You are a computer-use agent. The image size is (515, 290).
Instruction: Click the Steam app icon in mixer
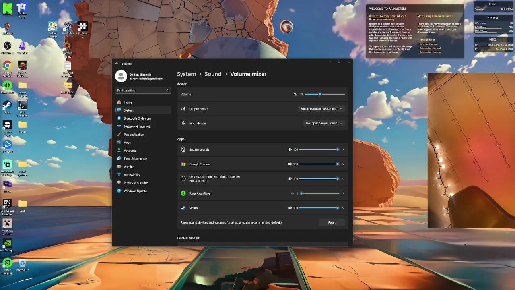coord(183,208)
